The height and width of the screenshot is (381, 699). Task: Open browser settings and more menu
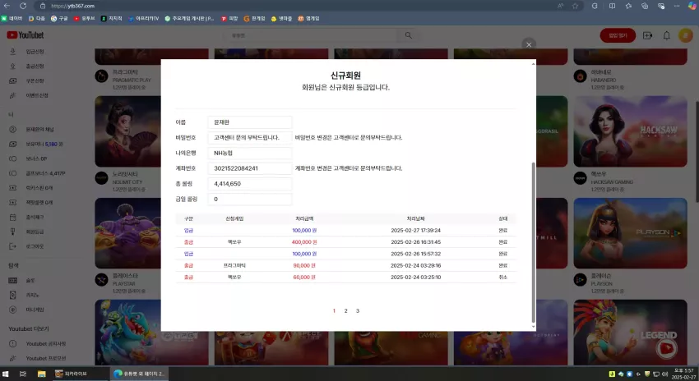677,6
